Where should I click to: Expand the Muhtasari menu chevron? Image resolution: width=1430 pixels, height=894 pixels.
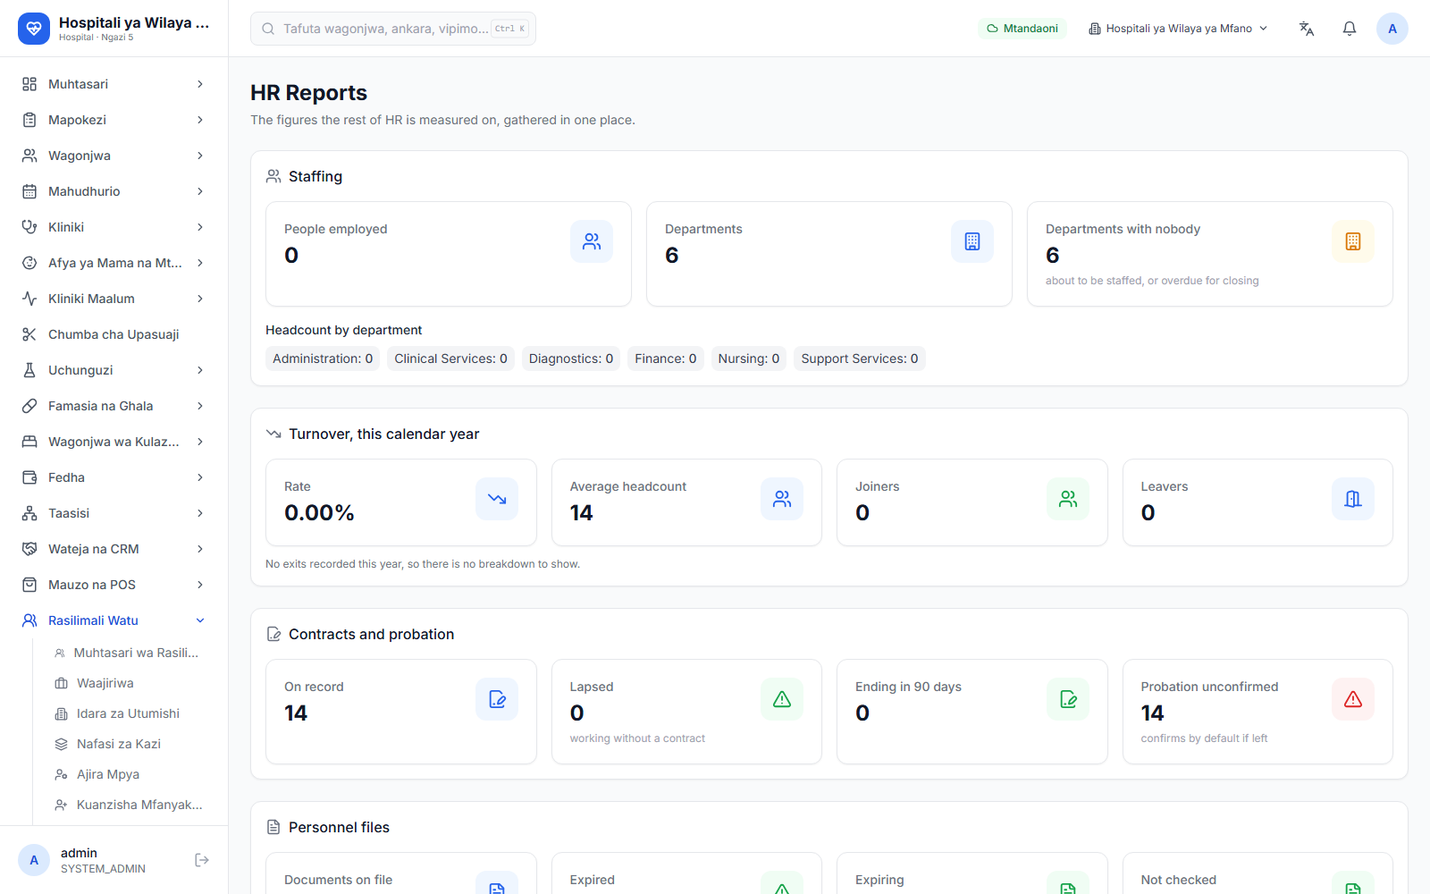click(x=200, y=84)
